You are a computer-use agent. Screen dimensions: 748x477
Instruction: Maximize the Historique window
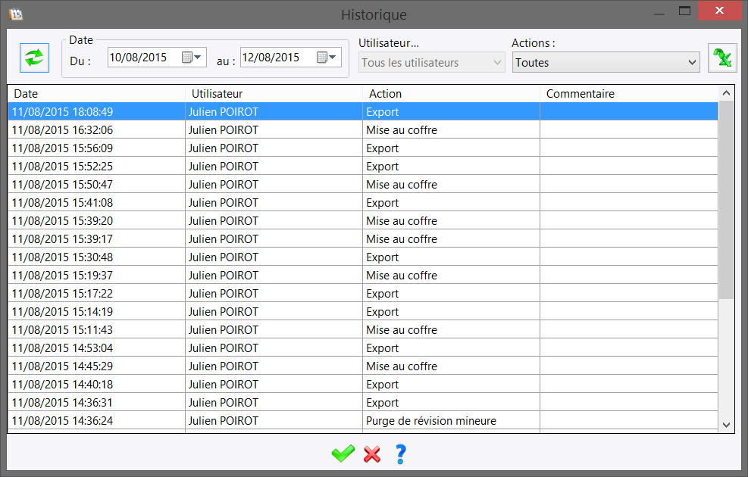pyautogui.click(x=684, y=11)
